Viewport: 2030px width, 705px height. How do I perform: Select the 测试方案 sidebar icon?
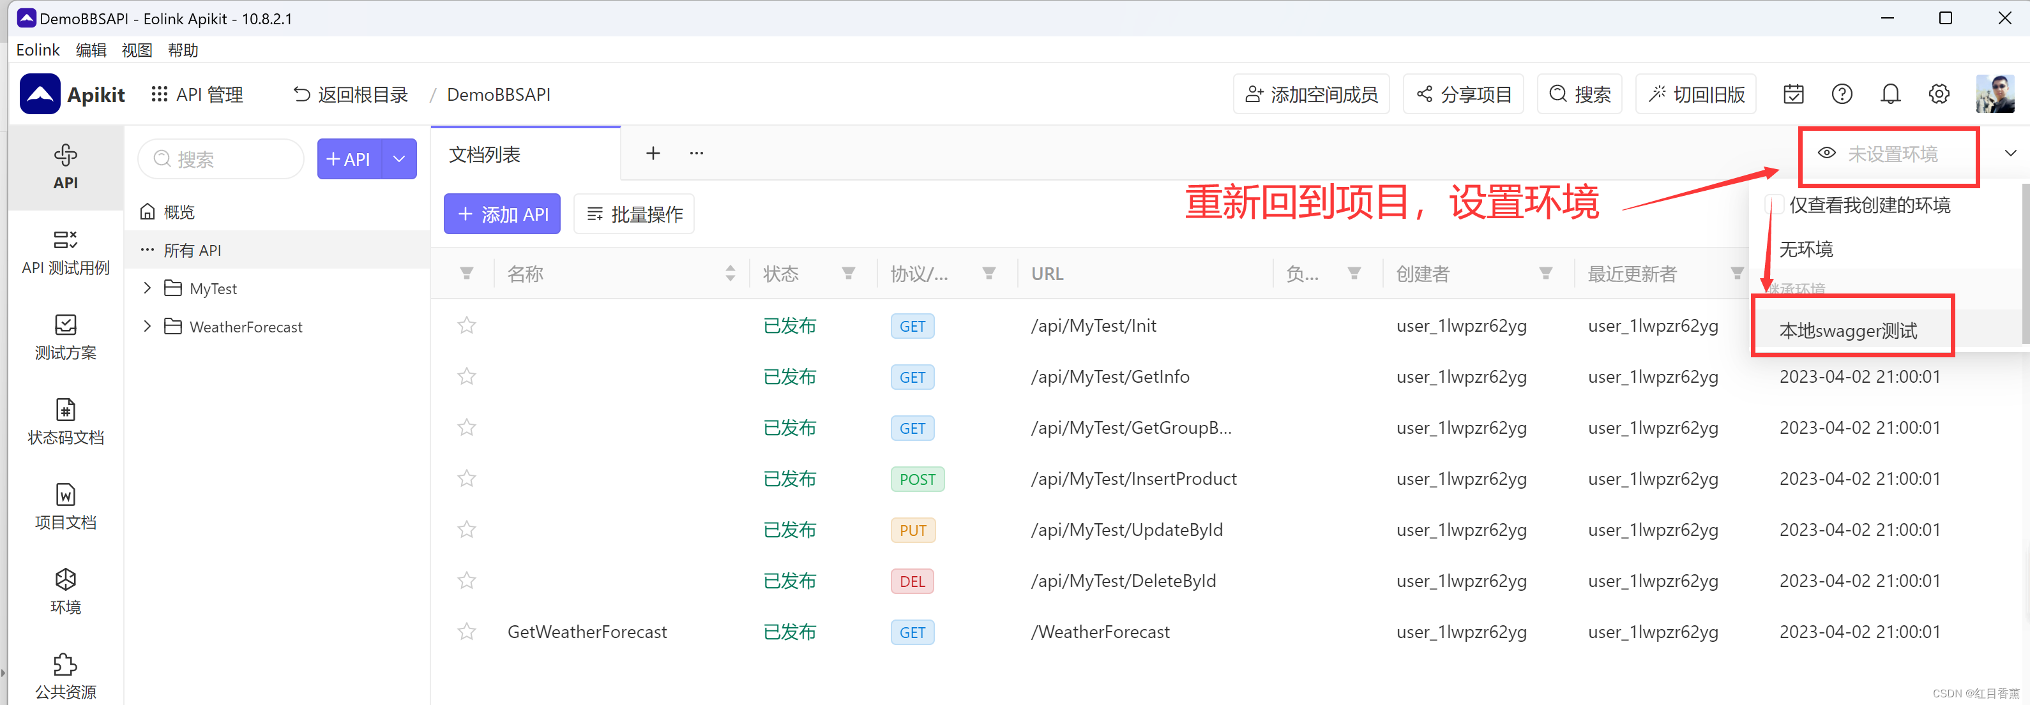point(65,337)
